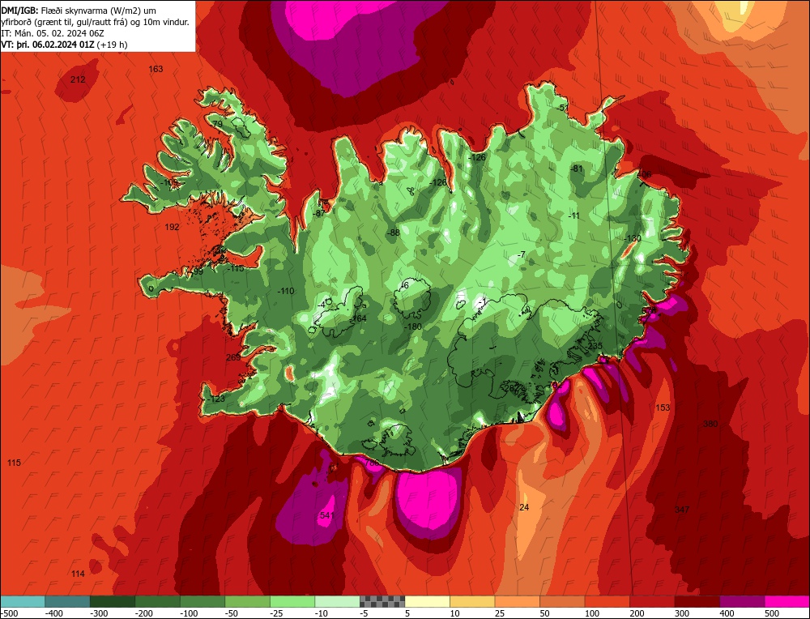Click the coastal value "269"
This screenshot has height=619, width=810.
[x=233, y=357]
